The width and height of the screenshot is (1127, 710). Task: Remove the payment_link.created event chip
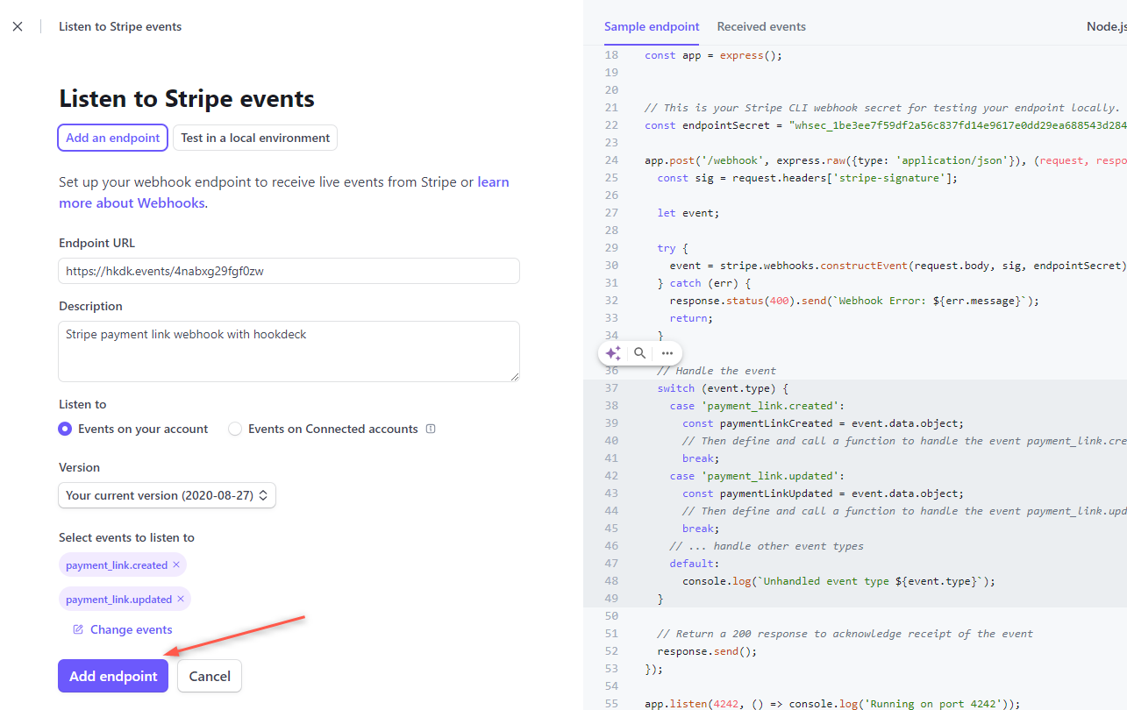coord(175,564)
